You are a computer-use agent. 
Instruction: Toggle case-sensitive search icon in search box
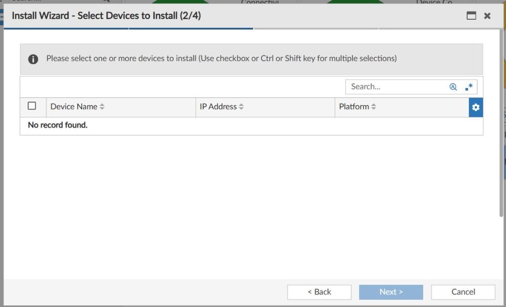tap(453, 87)
